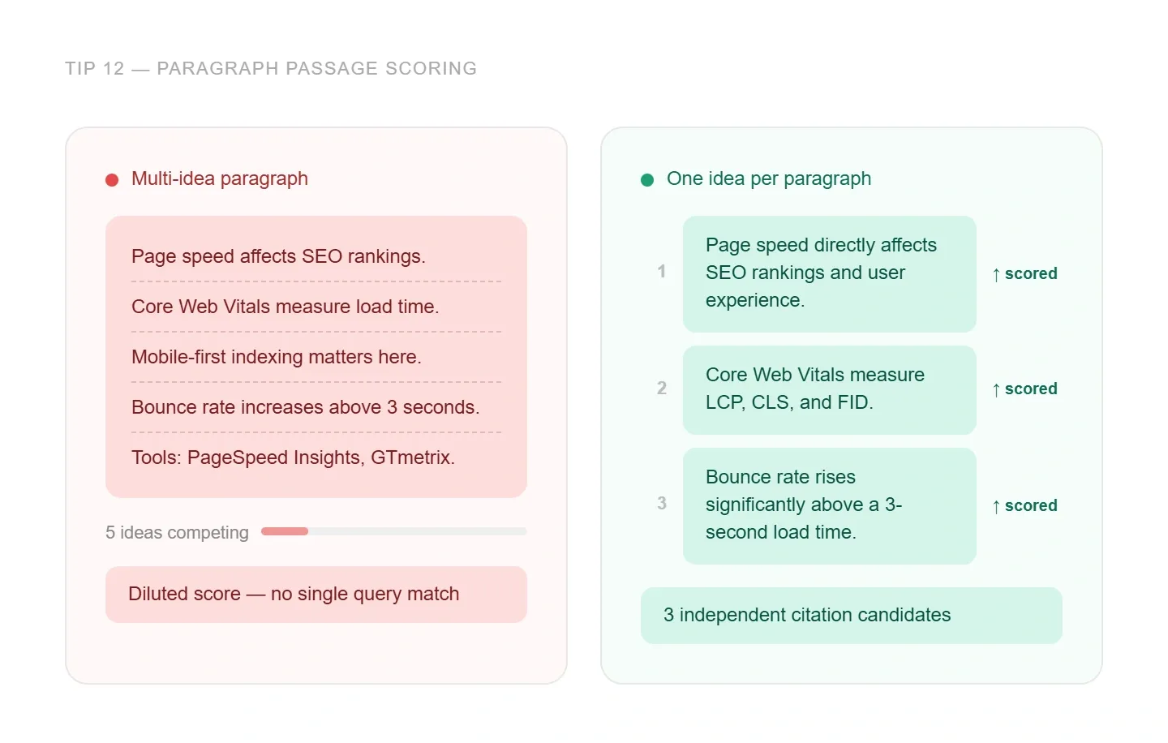The width and height of the screenshot is (1168, 743).
Task: Open the Page speed directly affects SEO rankings card
Action: pos(829,273)
